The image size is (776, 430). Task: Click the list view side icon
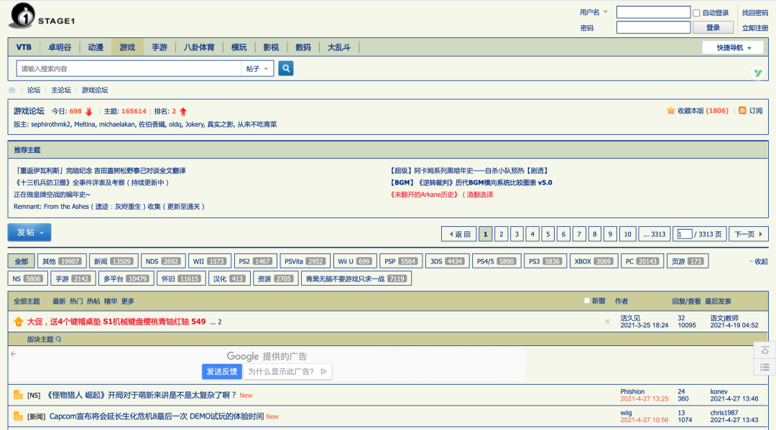(x=765, y=368)
